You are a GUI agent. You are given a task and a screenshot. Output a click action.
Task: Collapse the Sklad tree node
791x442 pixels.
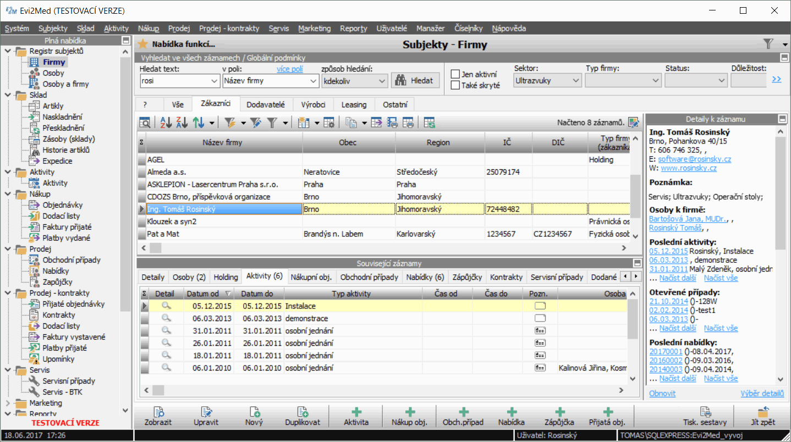(x=8, y=95)
